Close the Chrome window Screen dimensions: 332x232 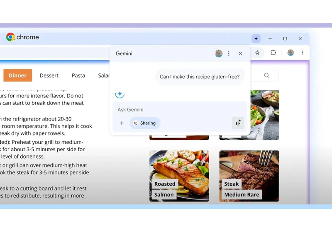300,39
